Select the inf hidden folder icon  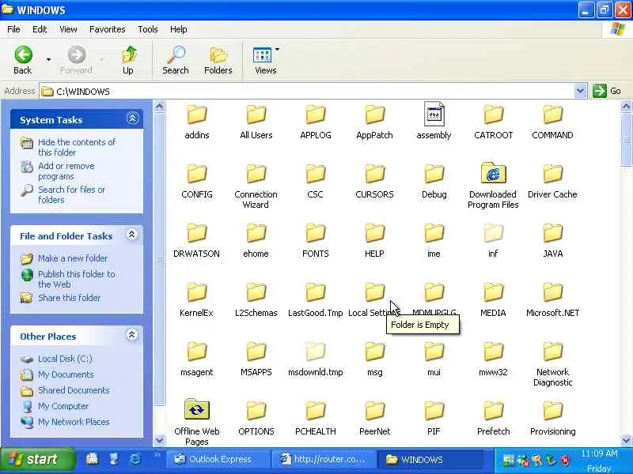(x=493, y=233)
